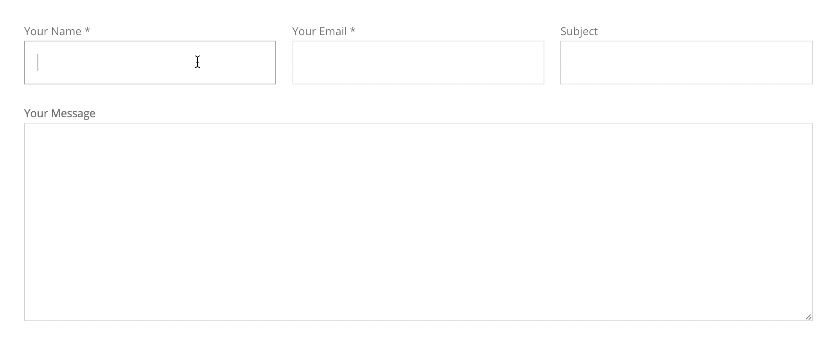
Task: Click the "Subject" field label
Action: click(579, 31)
